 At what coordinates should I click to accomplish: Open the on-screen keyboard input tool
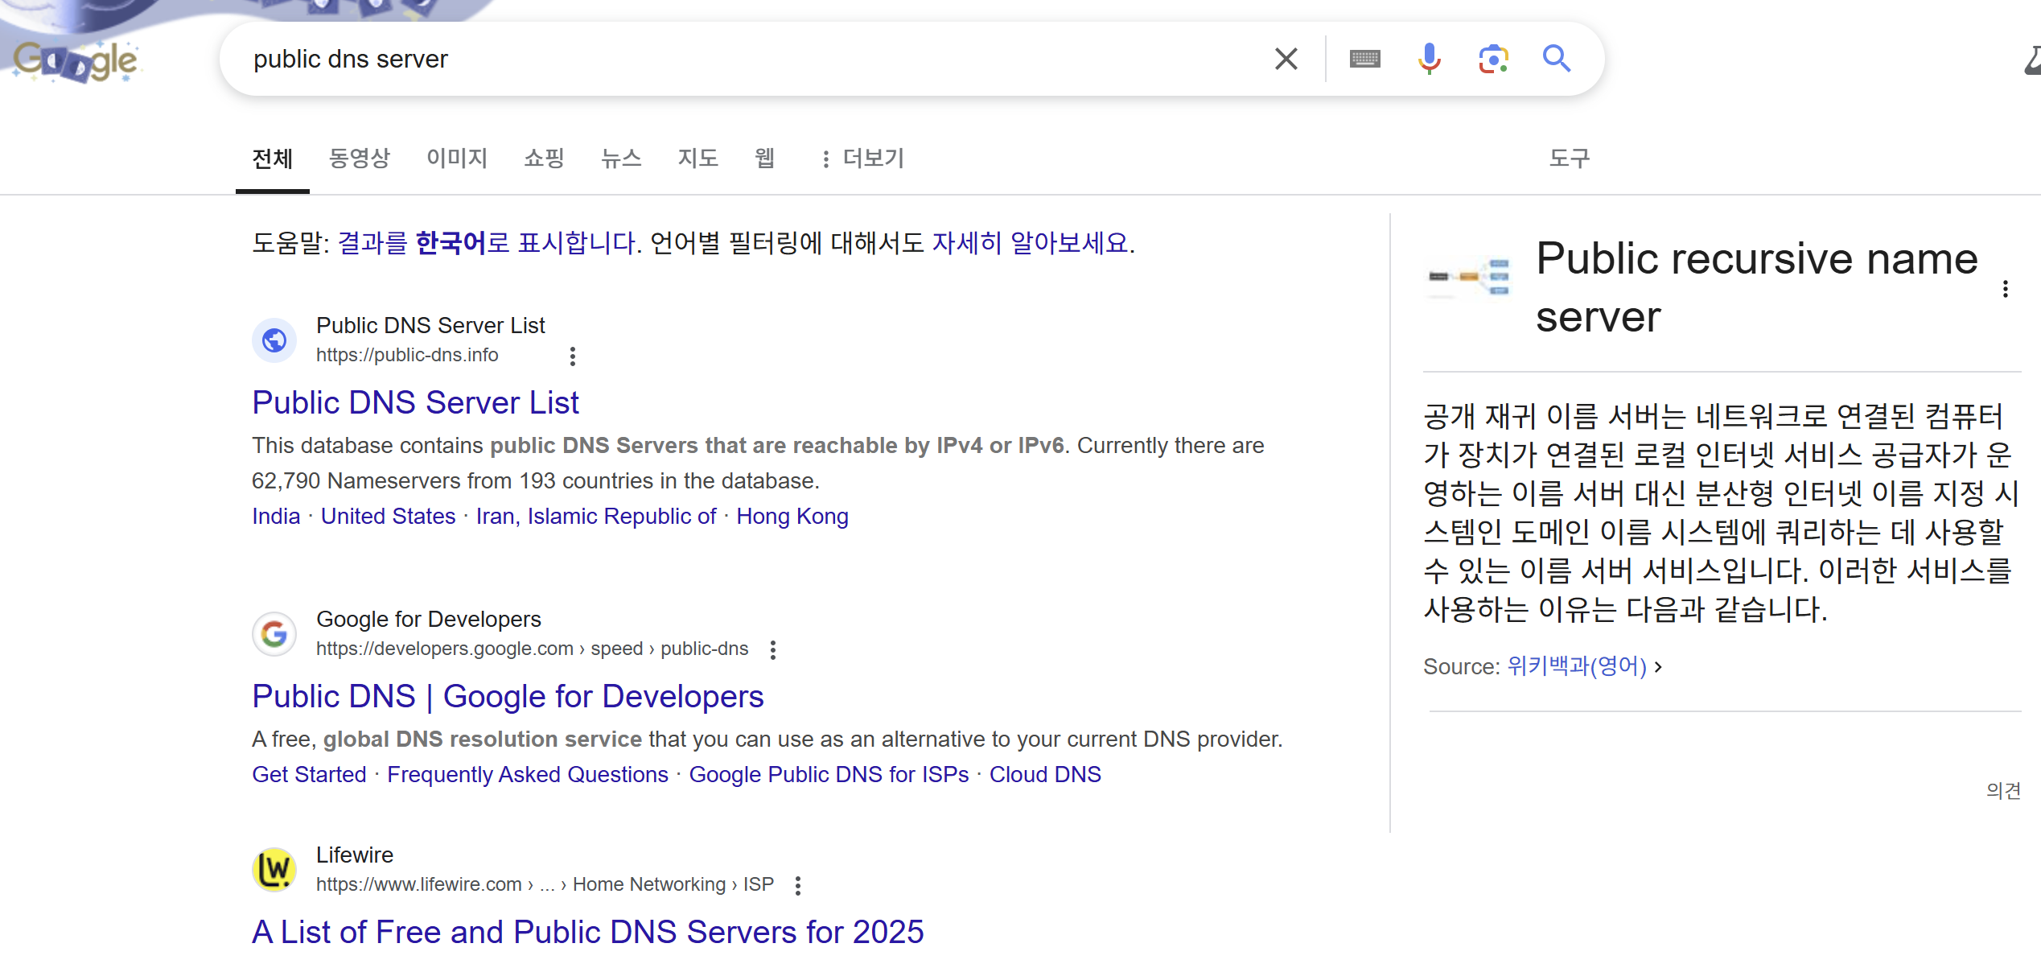[1364, 59]
